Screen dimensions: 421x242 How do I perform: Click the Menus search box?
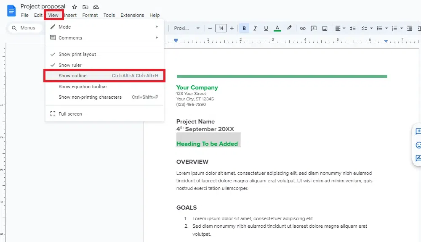pos(26,28)
